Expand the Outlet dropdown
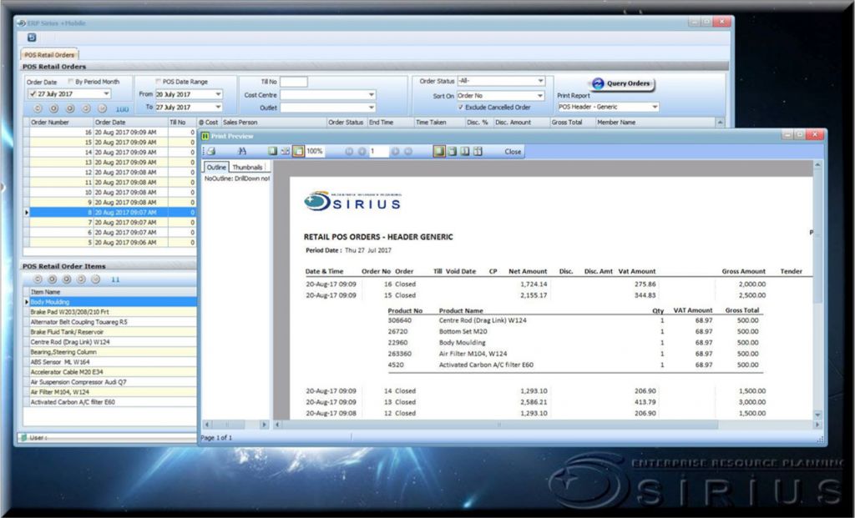 (372, 108)
